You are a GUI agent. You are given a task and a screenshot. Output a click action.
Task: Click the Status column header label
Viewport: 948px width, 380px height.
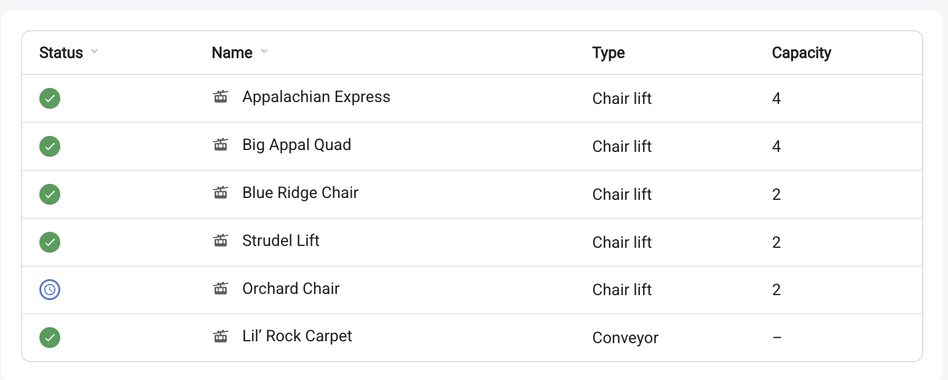[x=61, y=53]
